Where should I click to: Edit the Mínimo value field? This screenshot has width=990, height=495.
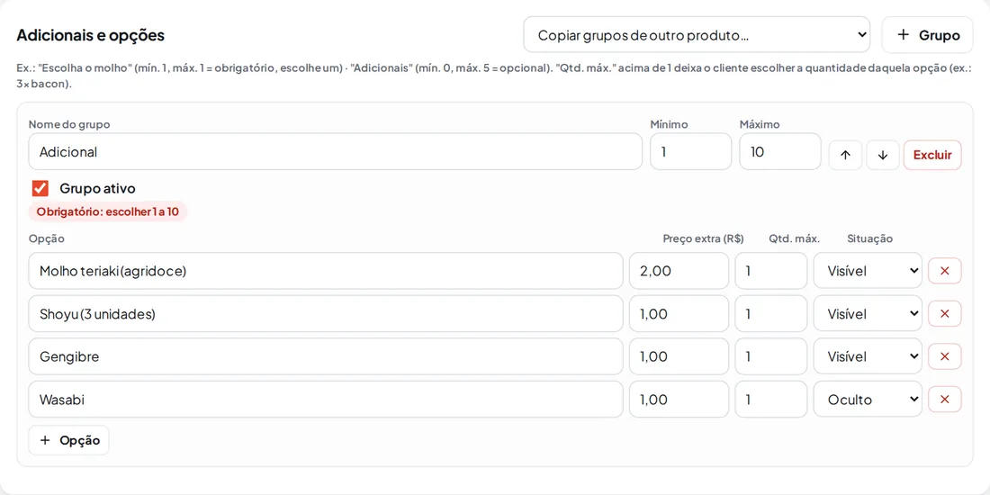(x=690, y=151)
